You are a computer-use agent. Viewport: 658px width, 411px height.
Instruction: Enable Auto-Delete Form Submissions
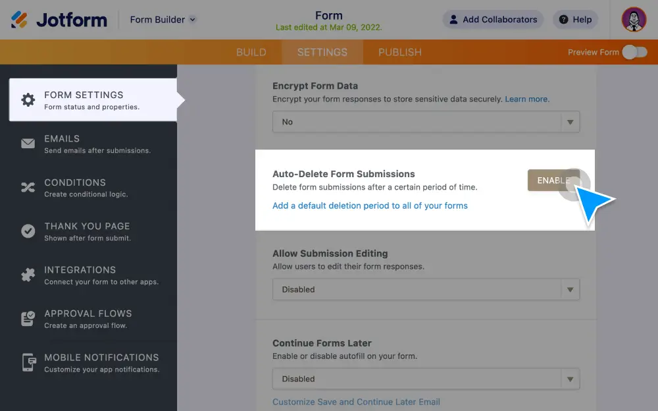553,180
